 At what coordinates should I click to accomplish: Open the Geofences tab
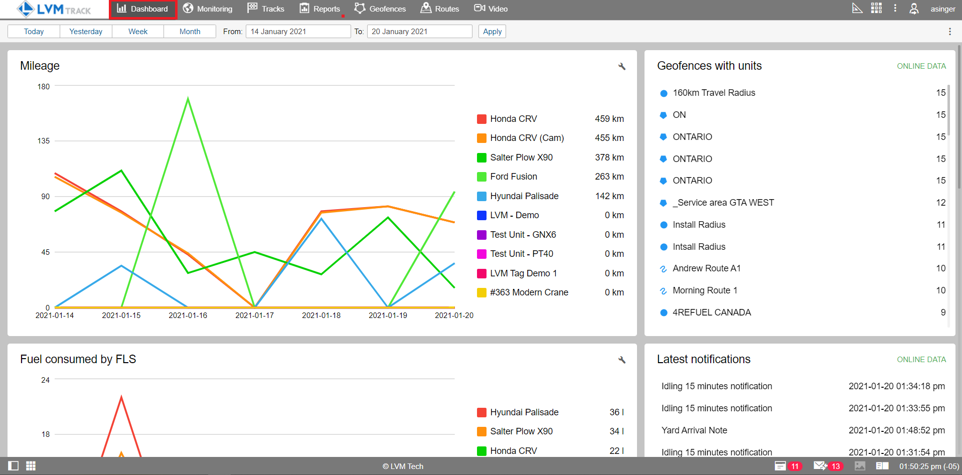pyautogui.click(x=380, y=9)
